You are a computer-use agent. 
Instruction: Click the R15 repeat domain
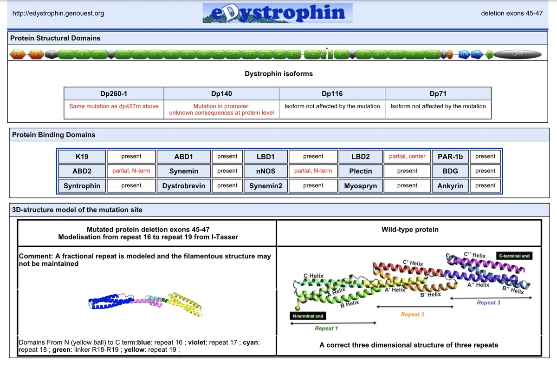pos(294,54)
